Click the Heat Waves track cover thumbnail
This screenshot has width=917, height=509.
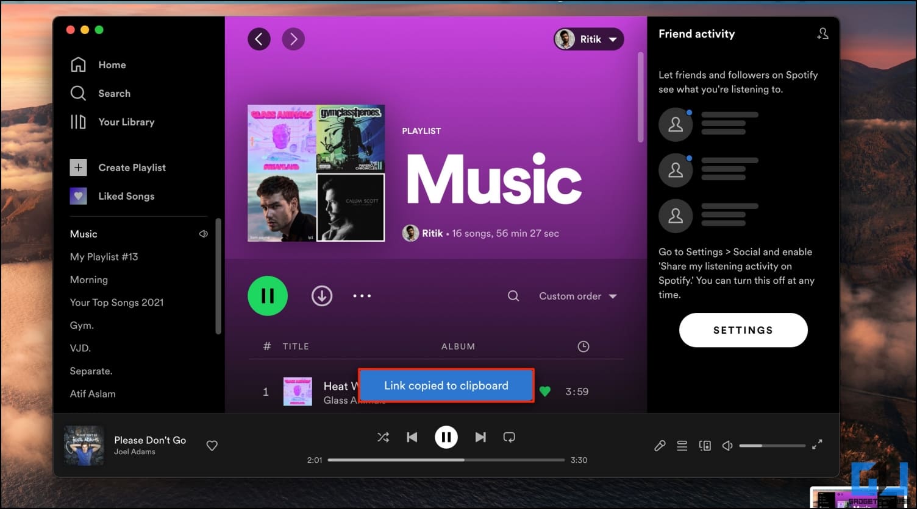[298, 391]
